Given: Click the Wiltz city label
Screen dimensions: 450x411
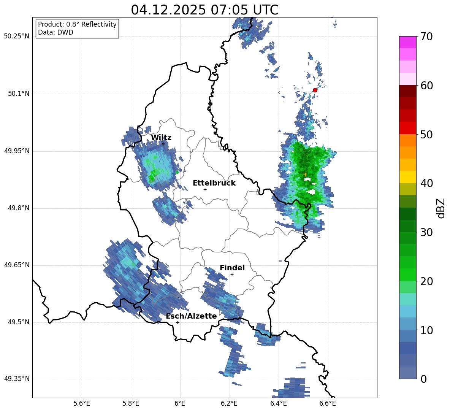Looking at the screenshot, I should pos(161,138).
